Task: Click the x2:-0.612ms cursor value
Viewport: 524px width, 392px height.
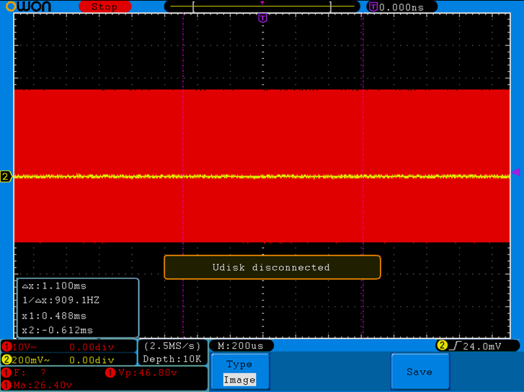Action: [x=58, y=330]
